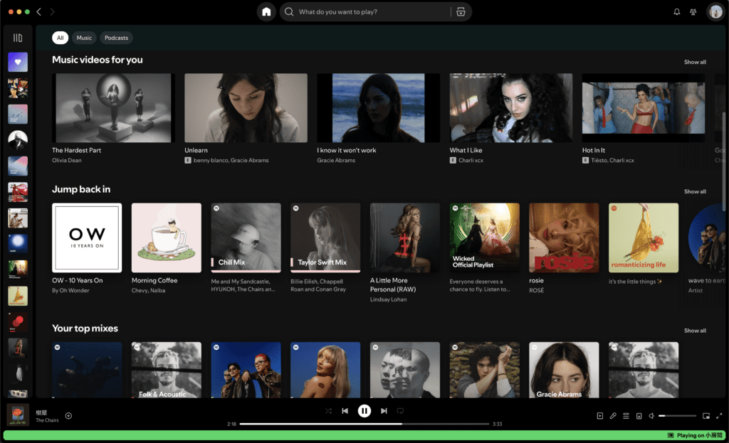The height and width of the screenshot is (443, 729).
Task: Open the Now Playing view
Action: tap(599, 415)
